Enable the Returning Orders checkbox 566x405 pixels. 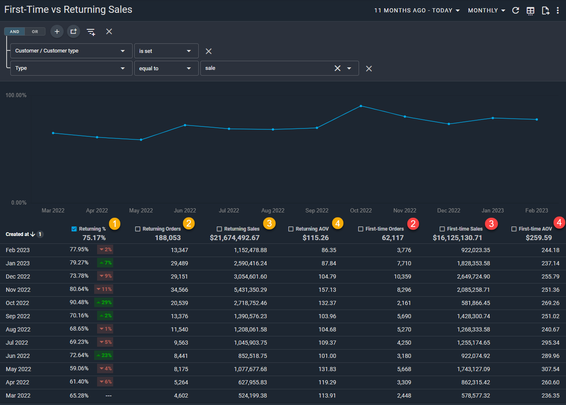138,229
